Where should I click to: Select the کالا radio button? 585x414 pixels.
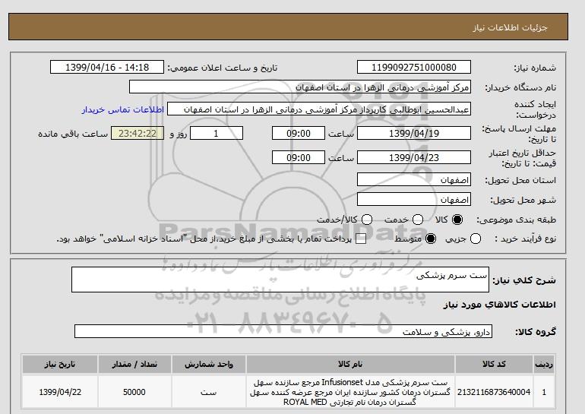tap(457, 220)
